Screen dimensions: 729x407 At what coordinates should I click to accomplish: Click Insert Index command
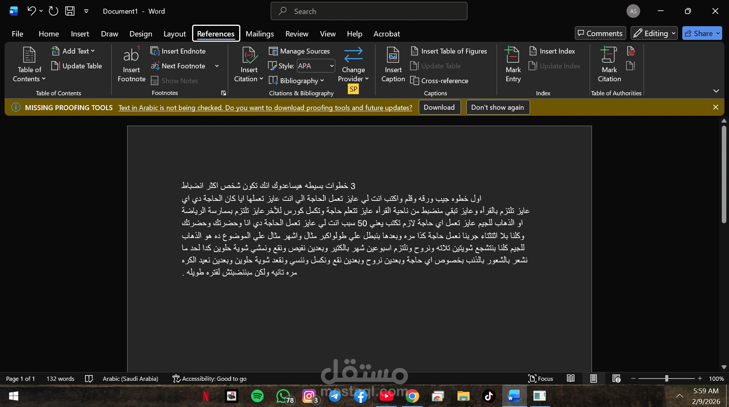tap(552, 51)
